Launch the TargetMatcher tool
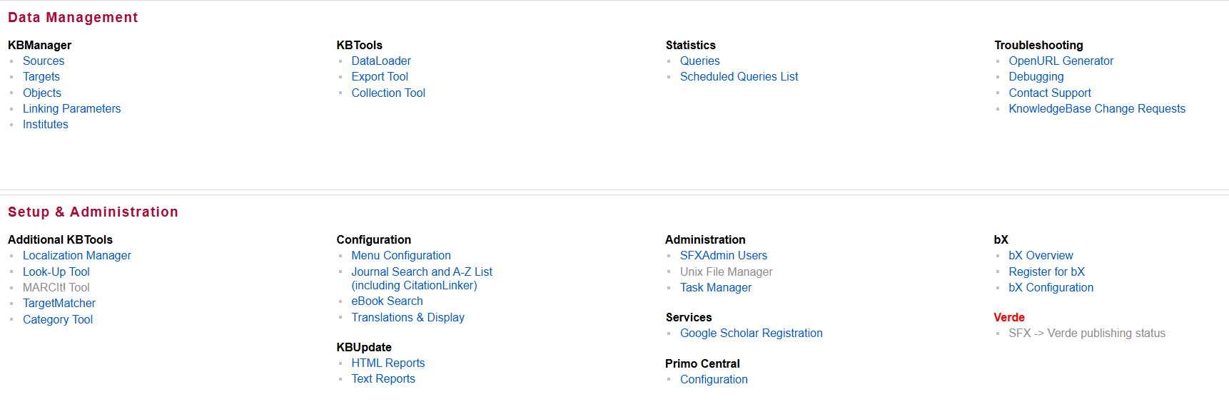The width and height of the screenshot is (1229, 414). 59,304
